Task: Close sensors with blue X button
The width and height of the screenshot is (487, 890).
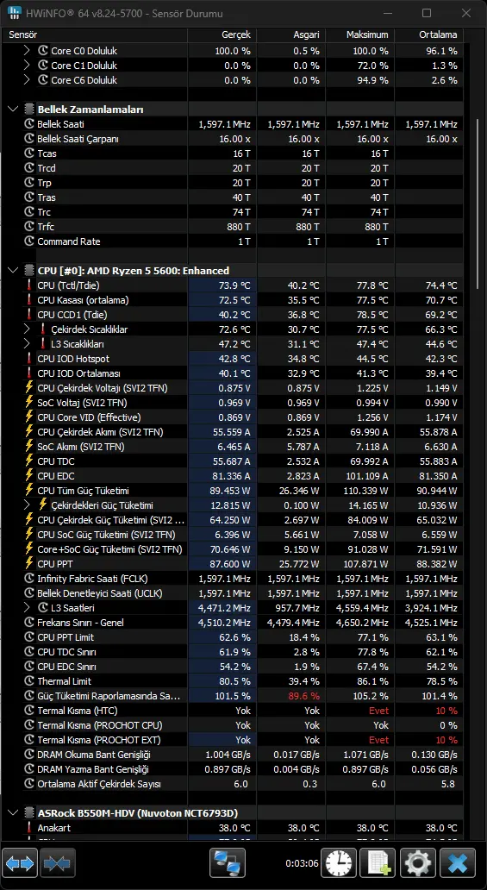Action: pyautogui.click(x=458, y=863)
